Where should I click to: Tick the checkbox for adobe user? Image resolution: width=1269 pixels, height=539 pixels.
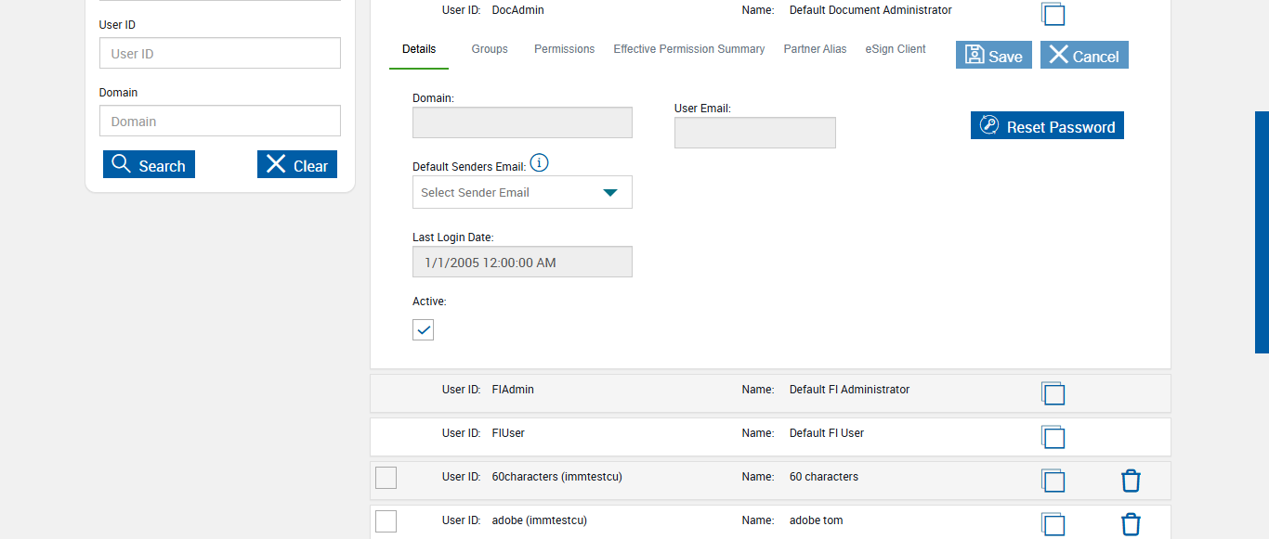click(x=386, y=521)
